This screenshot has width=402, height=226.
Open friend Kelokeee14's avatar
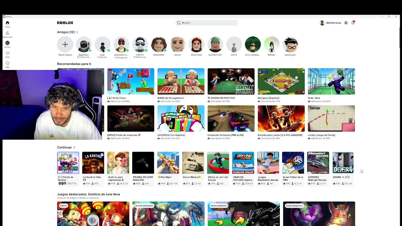[x=159, y=45]
